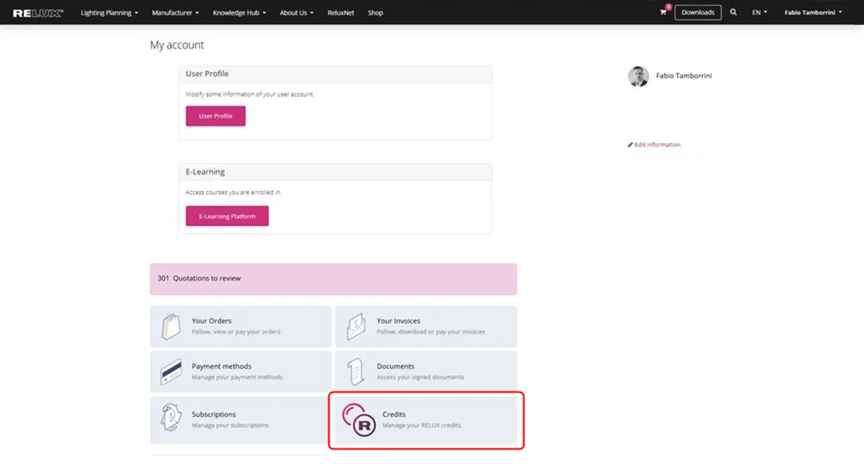864x464 pixels.
Task: Click the Downloads button
Action: [x=698, y=12]
